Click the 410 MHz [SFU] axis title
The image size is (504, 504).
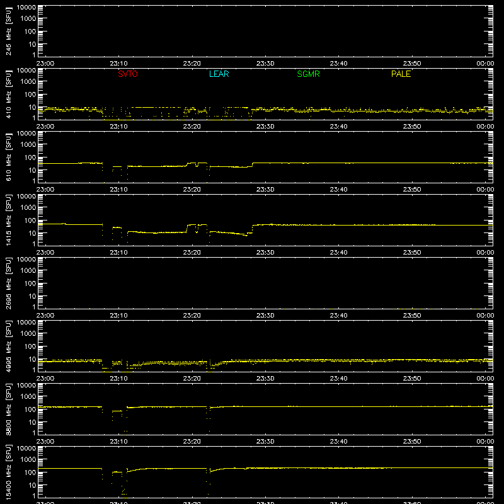point(8,94)
